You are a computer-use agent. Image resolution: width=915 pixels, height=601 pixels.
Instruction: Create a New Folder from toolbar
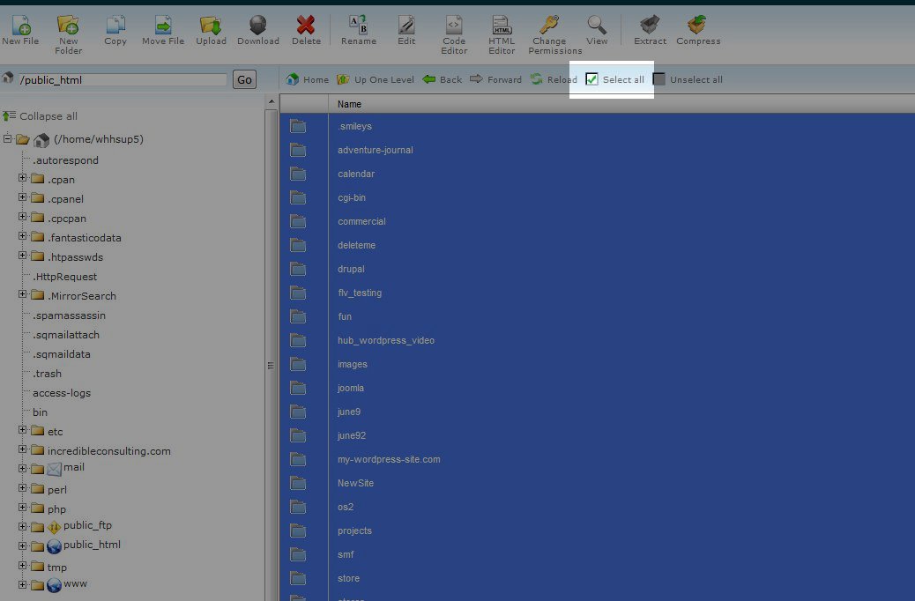tap(68, 26)
